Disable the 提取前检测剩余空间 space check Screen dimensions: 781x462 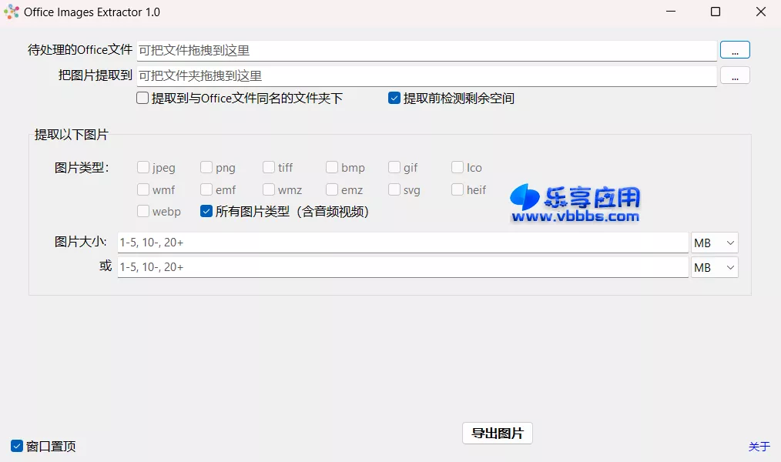pyautogui.click(x=394, y=98)
